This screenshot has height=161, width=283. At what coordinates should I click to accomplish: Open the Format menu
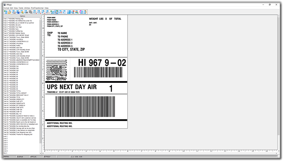click(x=6, y=8)
